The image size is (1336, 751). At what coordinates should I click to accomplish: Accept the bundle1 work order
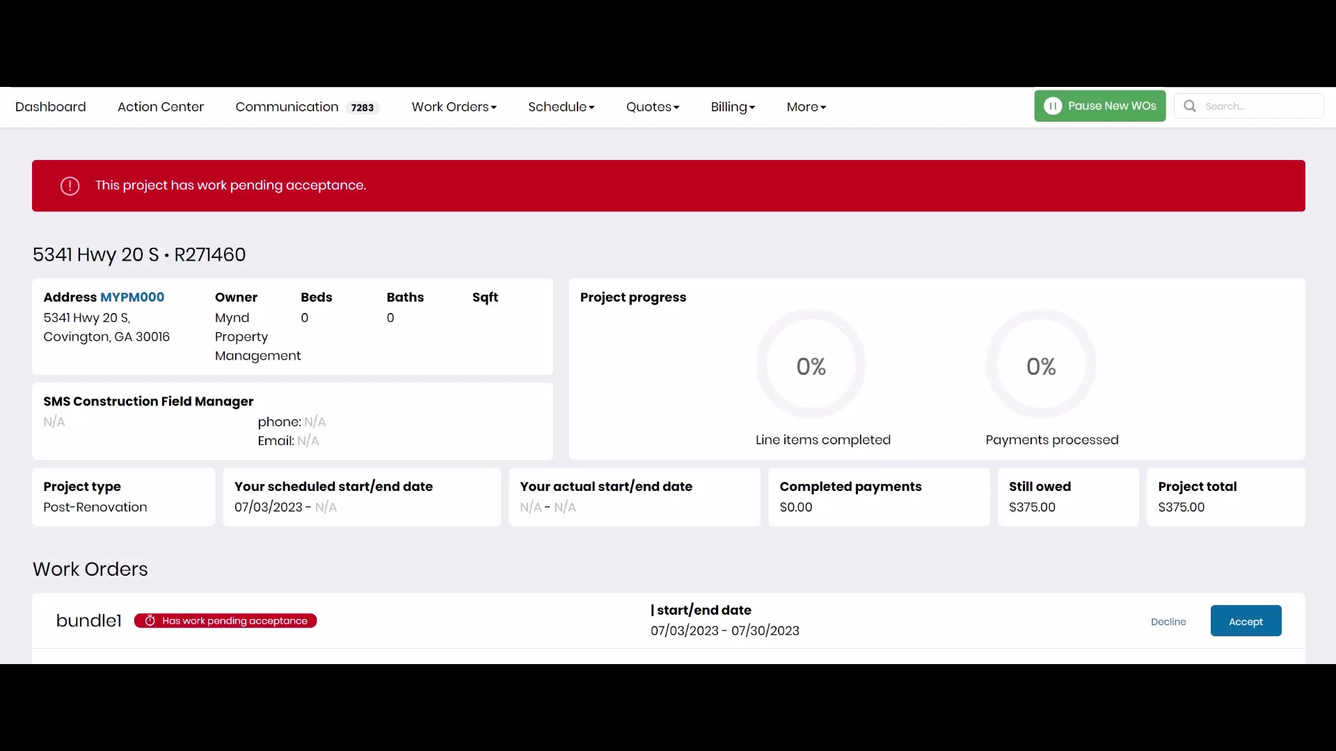coord(1246,621)
